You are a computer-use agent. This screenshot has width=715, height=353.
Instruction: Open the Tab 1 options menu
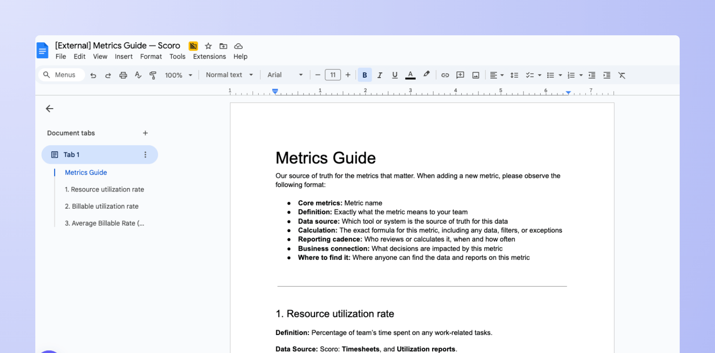(x=145, y=154)
